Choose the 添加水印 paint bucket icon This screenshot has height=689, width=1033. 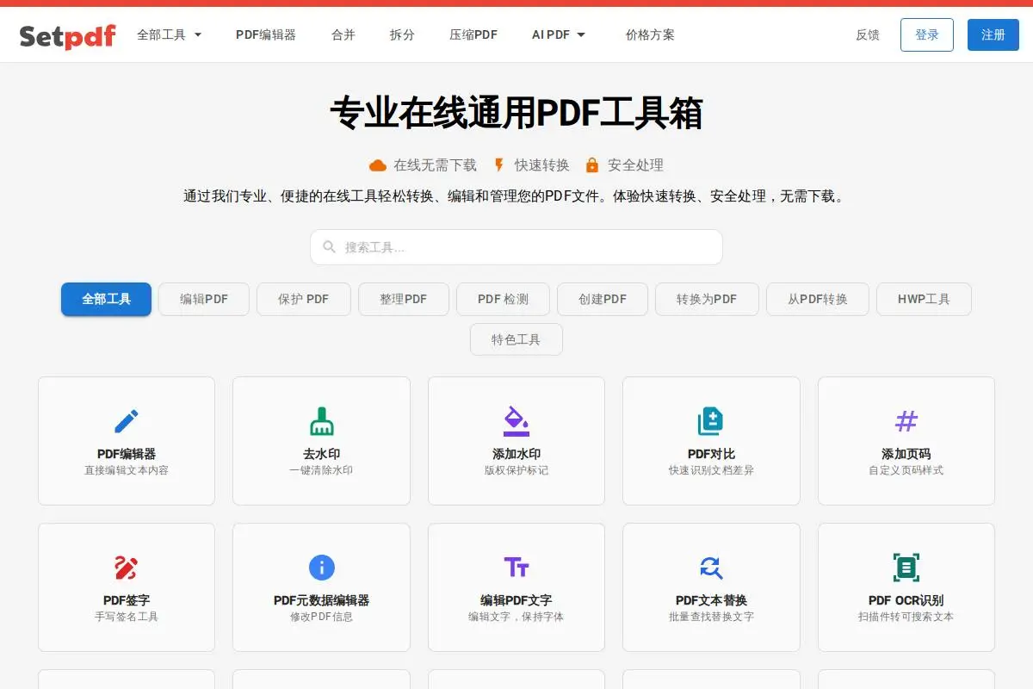[516, 421]
